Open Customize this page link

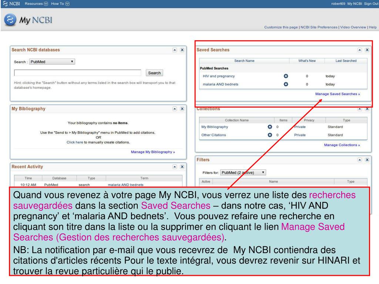(281, 27)
